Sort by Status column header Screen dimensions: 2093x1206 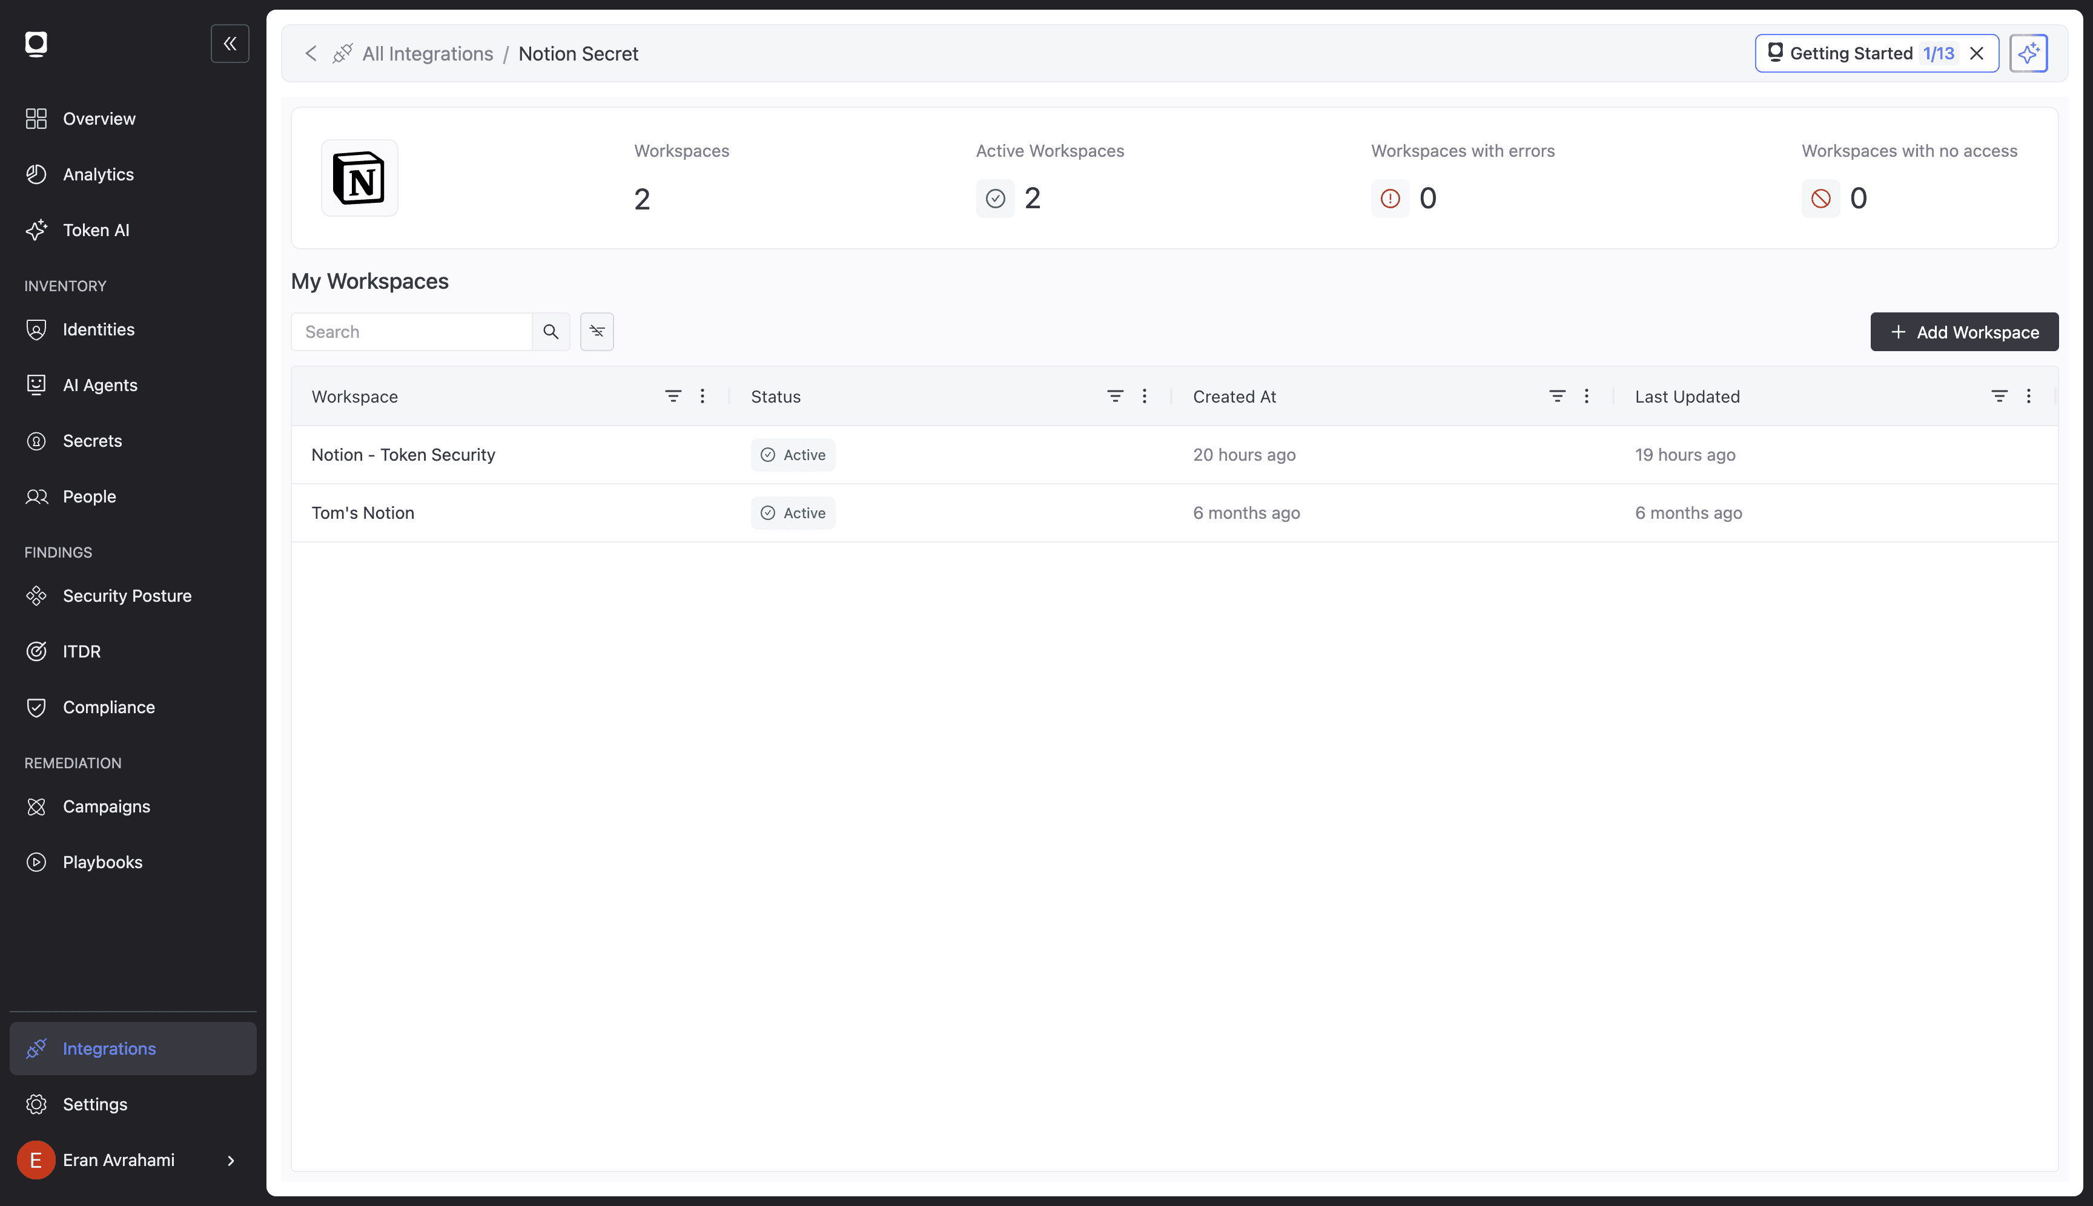[776, 397]
